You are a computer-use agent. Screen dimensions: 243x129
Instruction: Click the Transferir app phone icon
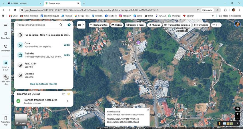click(x=6, y=118)
